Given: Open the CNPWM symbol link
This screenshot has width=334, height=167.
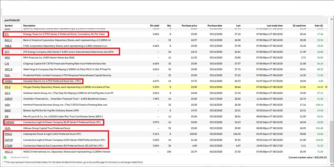Looking at the screenshot, I should 9,122.
